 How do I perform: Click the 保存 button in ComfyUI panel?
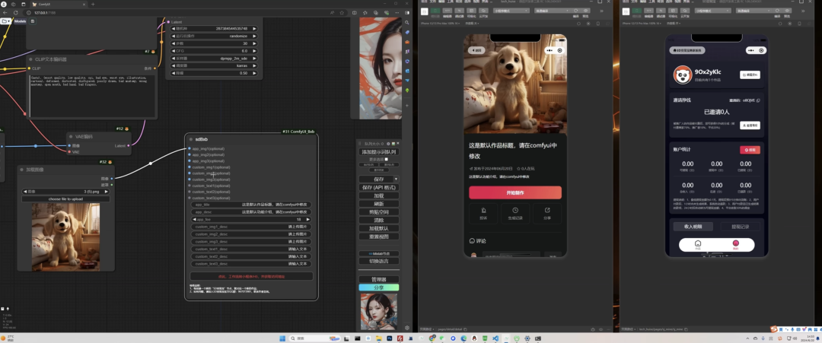377,179
